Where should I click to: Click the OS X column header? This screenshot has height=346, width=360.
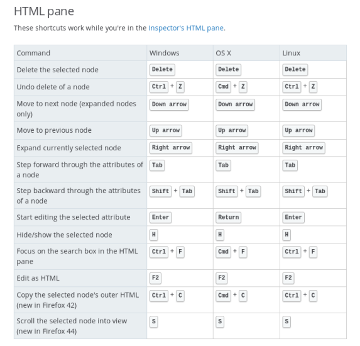click(223, 53)
